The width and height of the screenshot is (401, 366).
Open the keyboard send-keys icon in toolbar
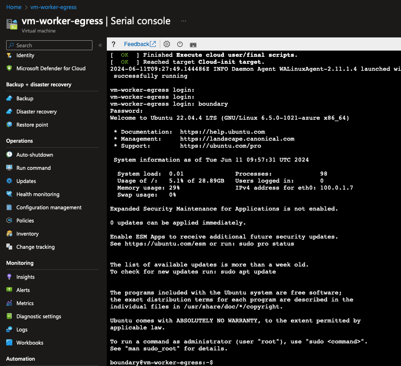193,44
